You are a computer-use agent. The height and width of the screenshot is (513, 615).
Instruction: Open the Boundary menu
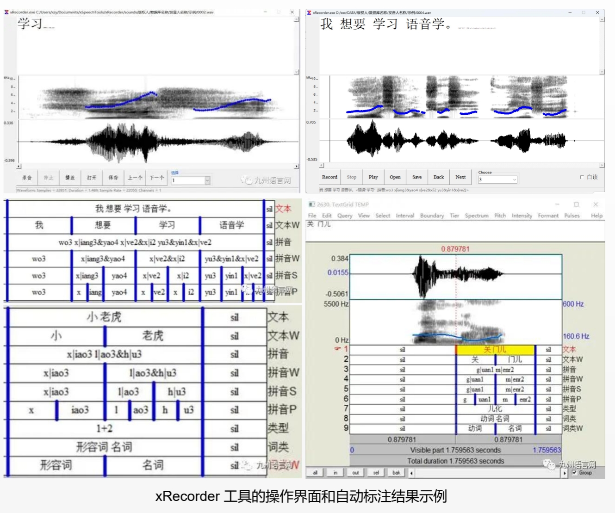coord(432,216)
